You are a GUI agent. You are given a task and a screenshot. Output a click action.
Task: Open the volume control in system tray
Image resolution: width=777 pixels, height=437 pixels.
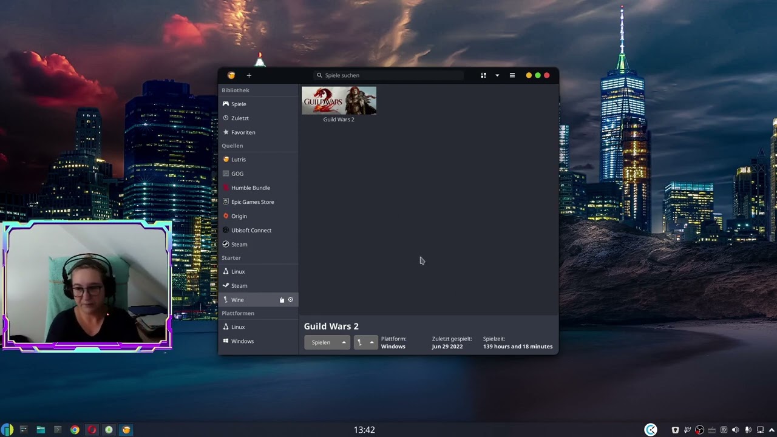click(736, 430)
